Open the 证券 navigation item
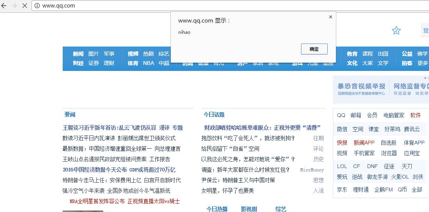Viewport: 429px width, 212px height. (93, 63)
